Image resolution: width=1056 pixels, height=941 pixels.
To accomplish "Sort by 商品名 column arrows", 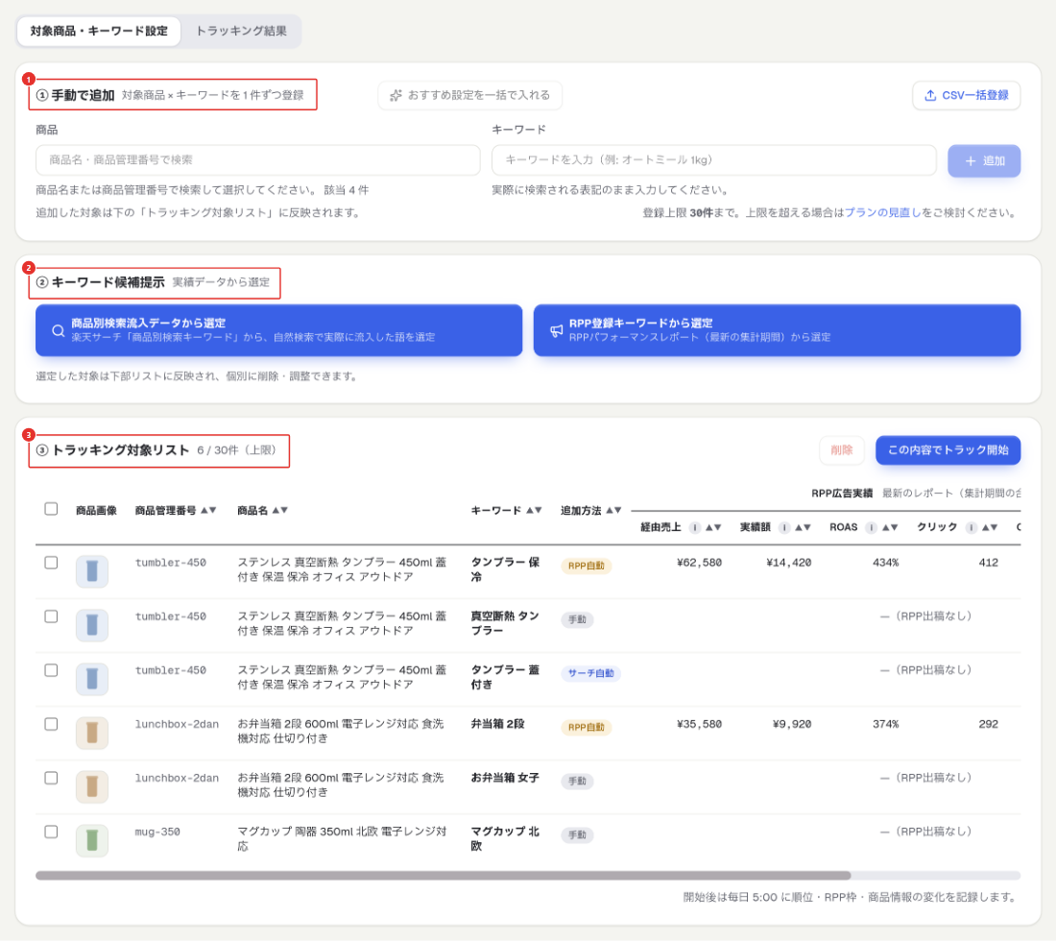I will [x=280, y=511].
